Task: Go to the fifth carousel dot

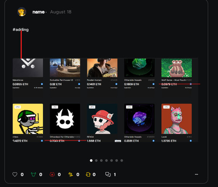Action: point(112,160)
